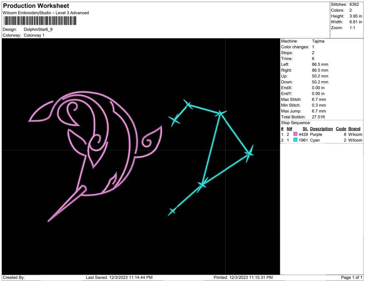The width and height of the screenshot is (365, 281).
Task: Click the Page 1 of 1 indicator
Action: (352, 277)
